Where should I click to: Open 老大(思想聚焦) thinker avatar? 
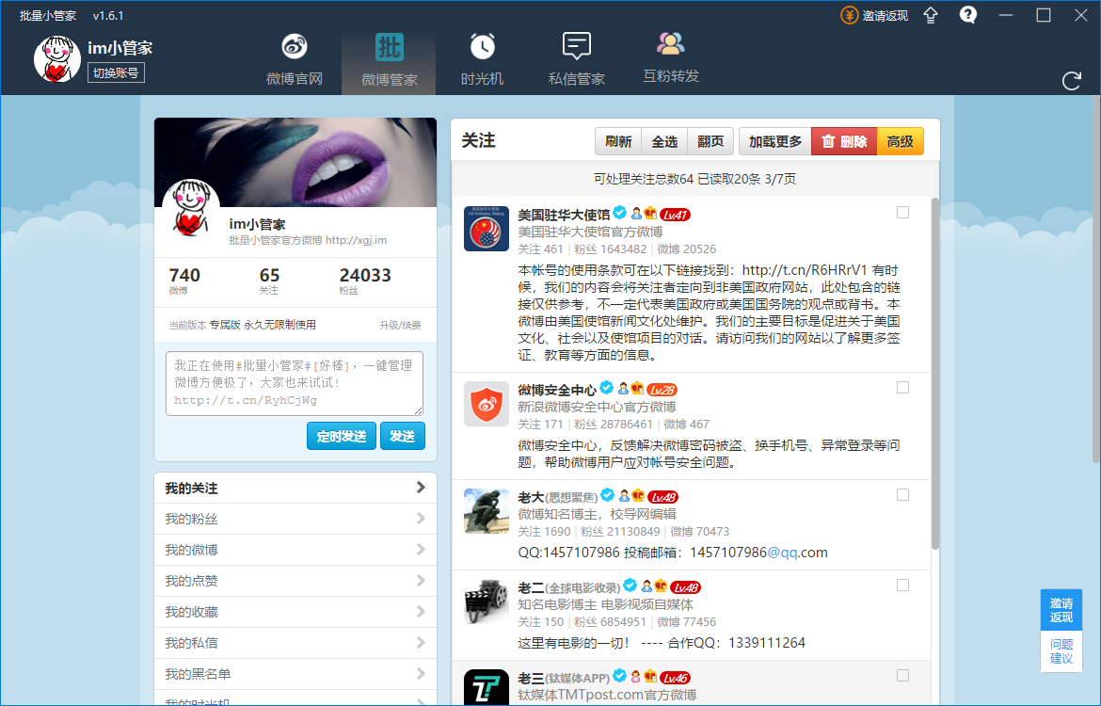click(486, 511)
